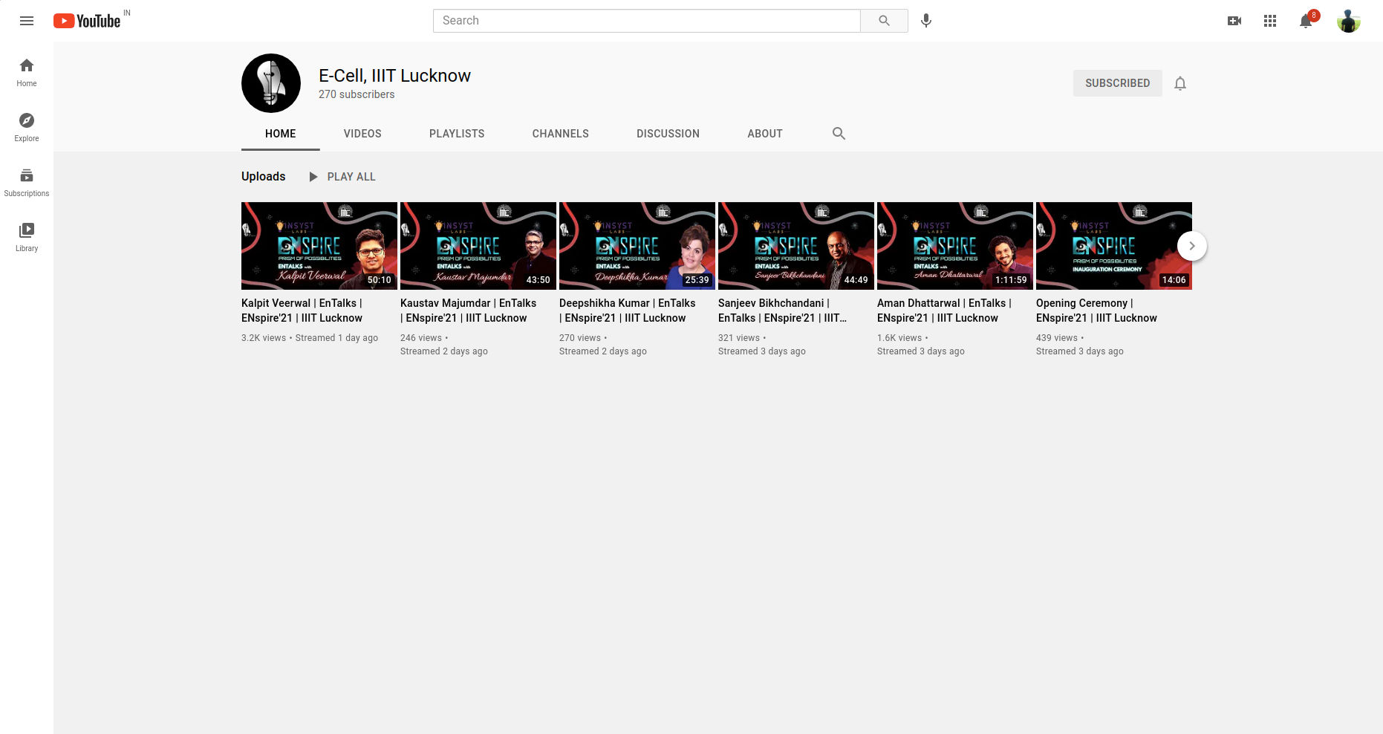
Task: Open the Uploads section link
Action: [x=264, y=177]
